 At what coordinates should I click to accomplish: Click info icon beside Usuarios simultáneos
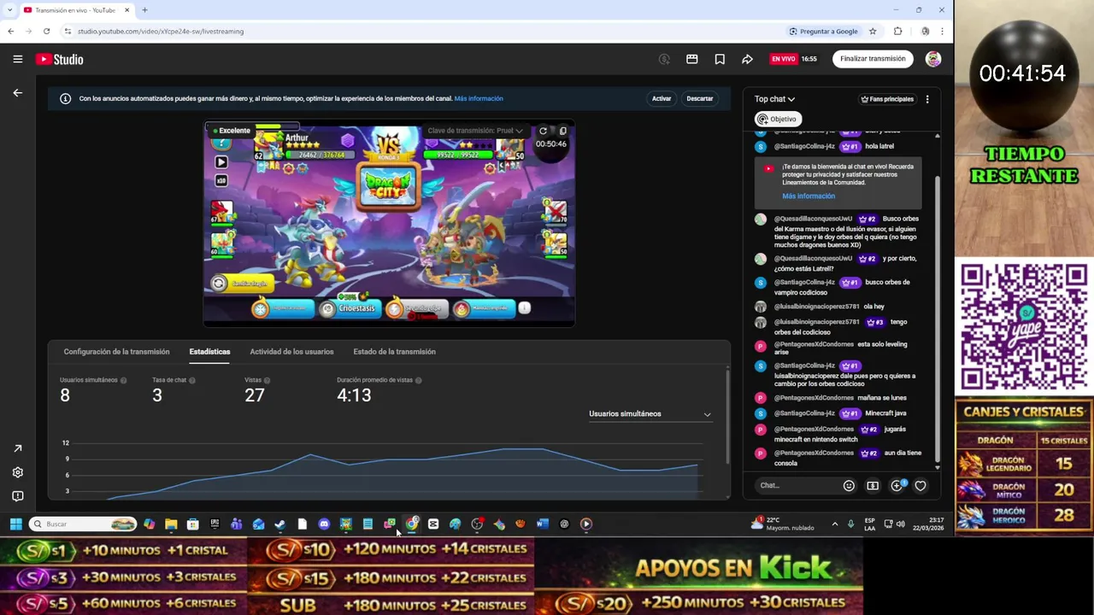124,380
